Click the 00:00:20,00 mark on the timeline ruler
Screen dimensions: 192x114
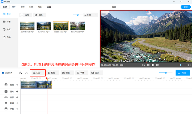[82, 78]
